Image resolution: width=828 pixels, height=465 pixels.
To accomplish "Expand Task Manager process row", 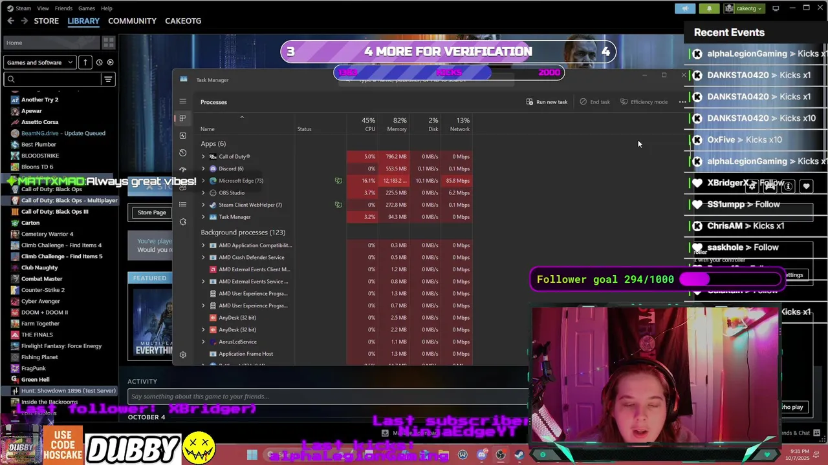I will click(x=203, y=217).
